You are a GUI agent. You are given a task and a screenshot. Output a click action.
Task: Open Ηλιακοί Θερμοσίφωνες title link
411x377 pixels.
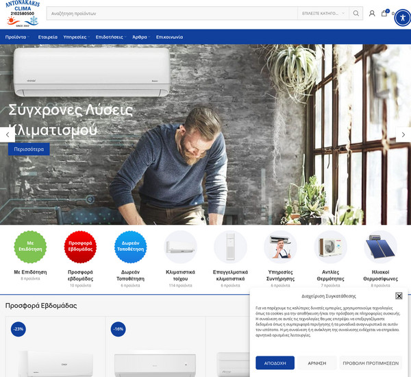pos(380,275)
